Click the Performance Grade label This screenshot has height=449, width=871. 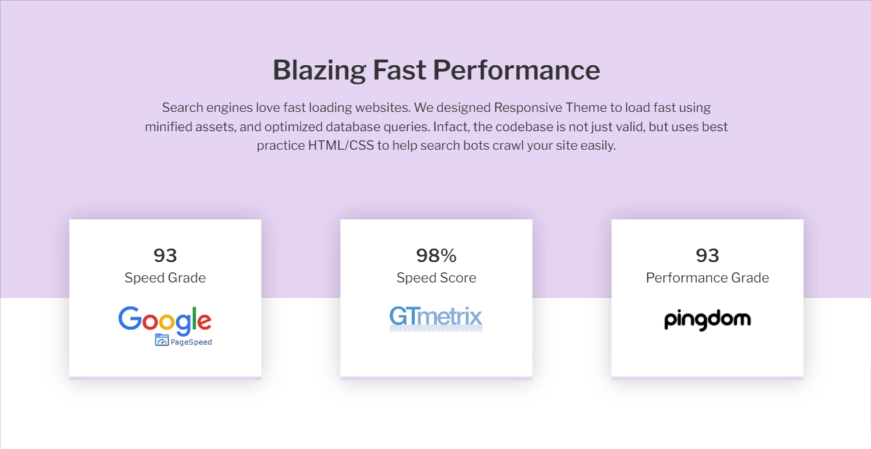[x=707, y=277]
